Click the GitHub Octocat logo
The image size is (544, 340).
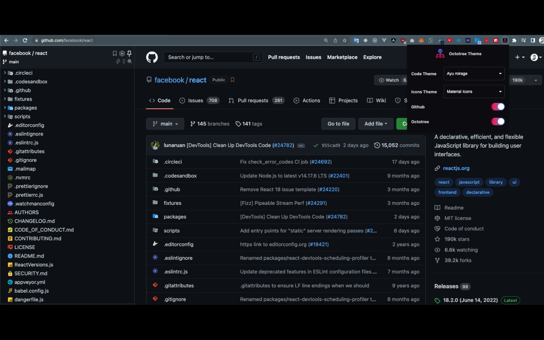[x=152, y=57]
